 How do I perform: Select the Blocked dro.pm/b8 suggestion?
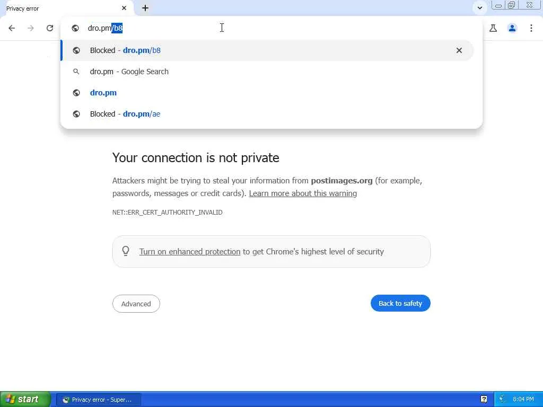point(212,50)
